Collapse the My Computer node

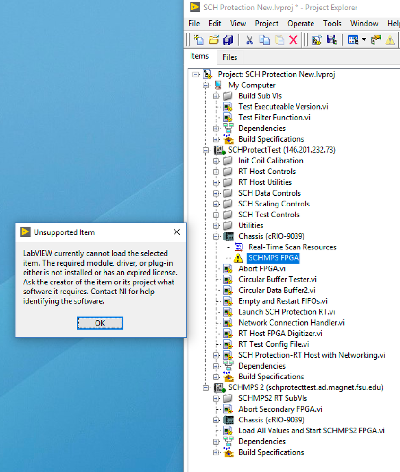(x=206, y=85)
